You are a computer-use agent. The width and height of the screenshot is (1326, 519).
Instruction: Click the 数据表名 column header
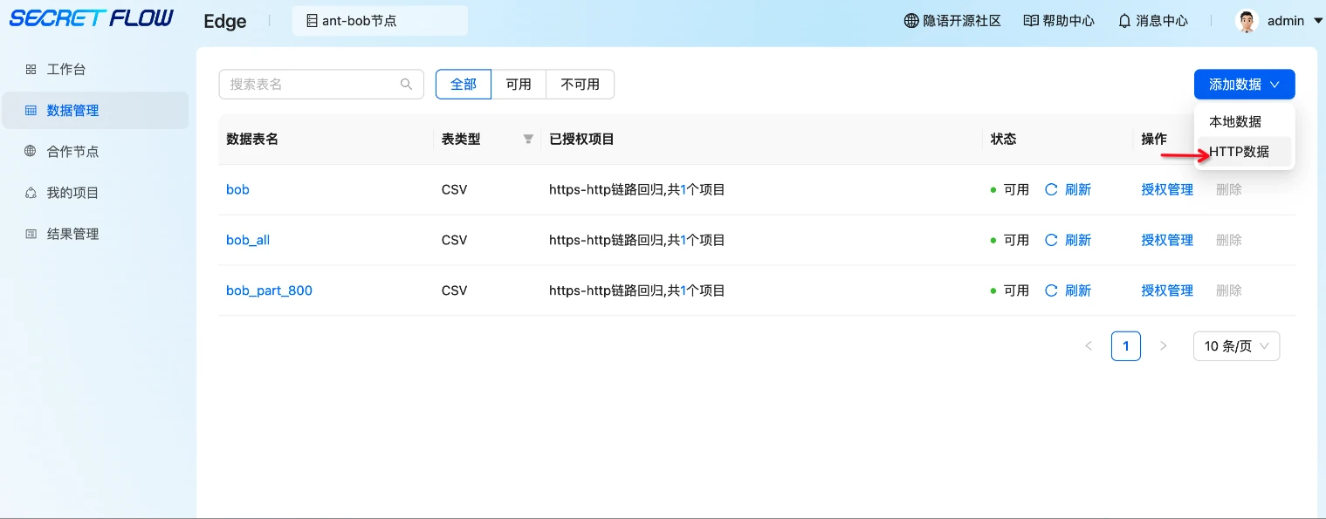pos(252,139)
